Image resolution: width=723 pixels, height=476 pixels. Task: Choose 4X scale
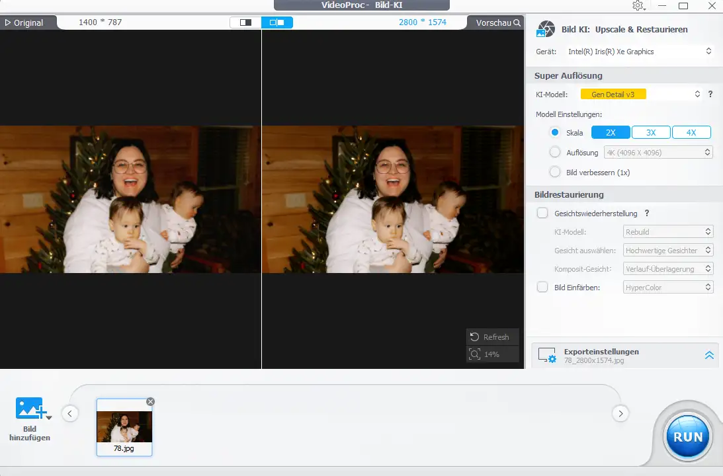691,132
